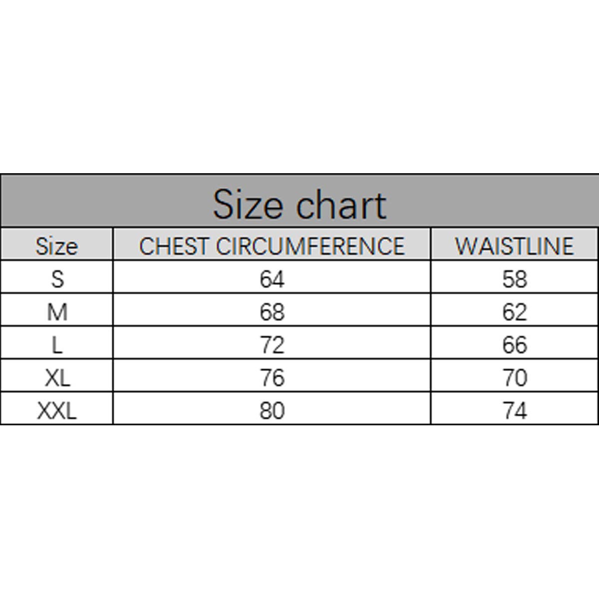599x599 pixels.
Task: Click the L size row label
Action: (x=57, y=345)
